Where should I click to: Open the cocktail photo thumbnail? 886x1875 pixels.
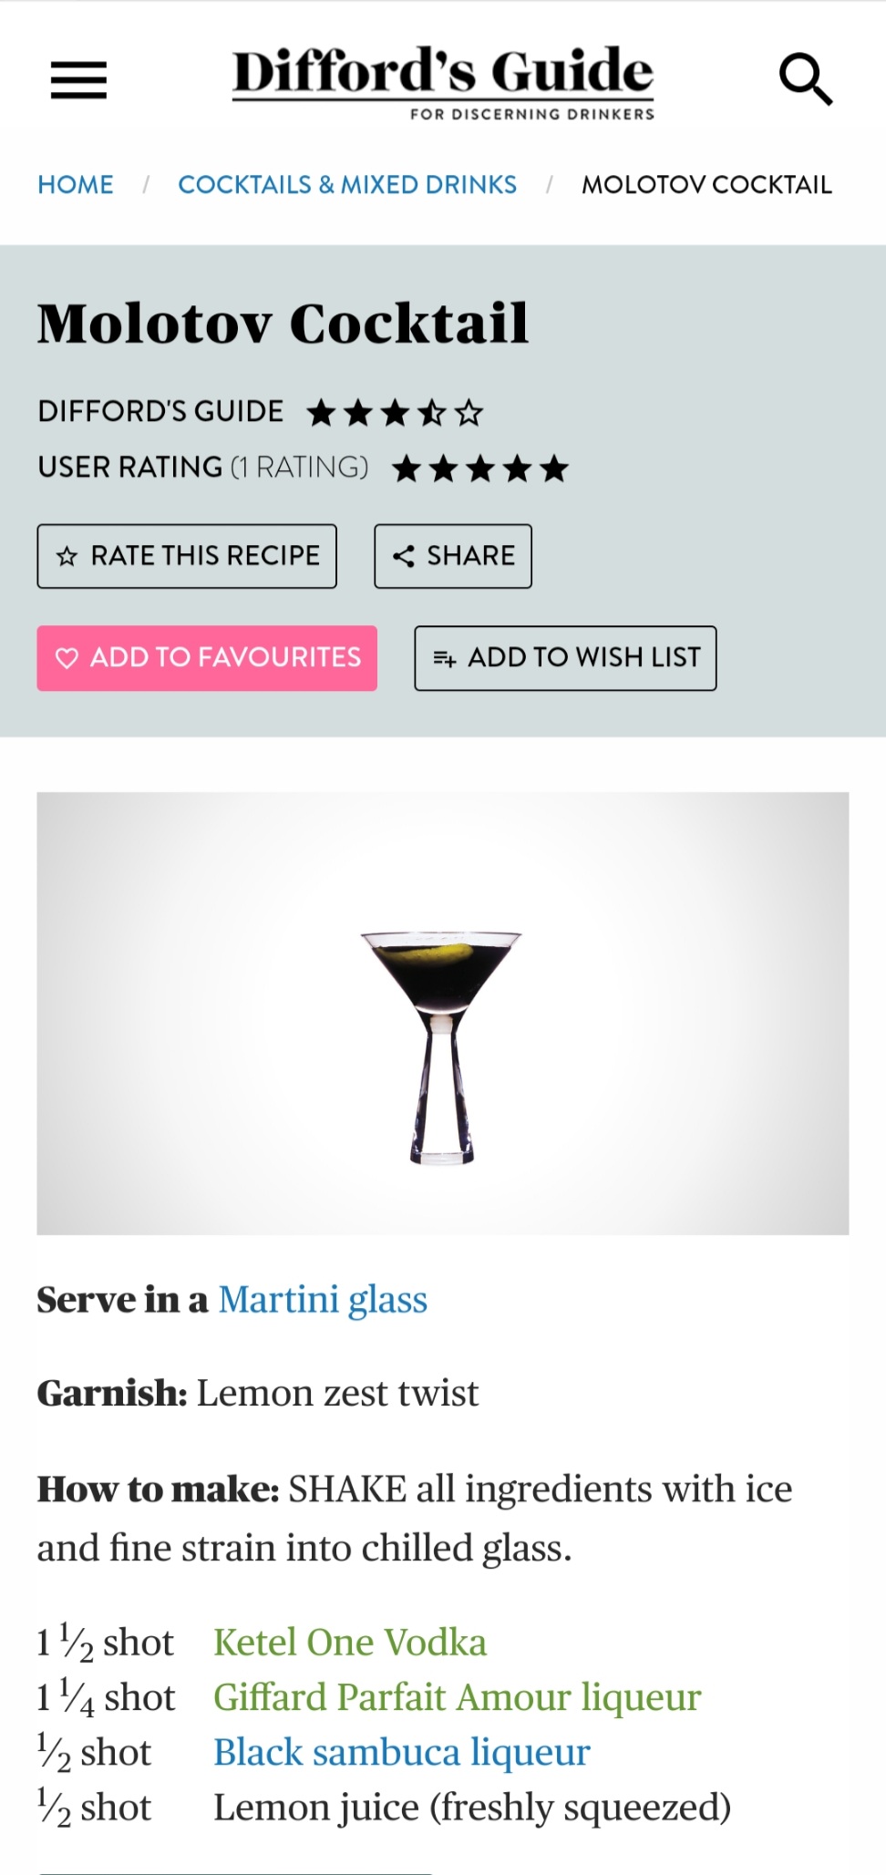pyautogui.click(x=443, y=1013)
